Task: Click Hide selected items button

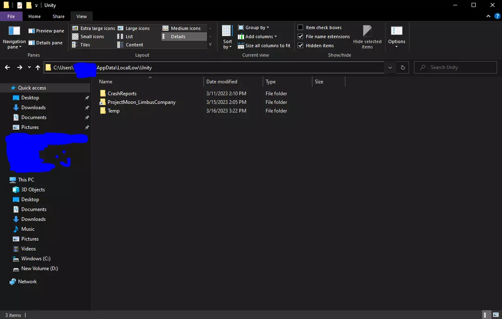Action: pyautogui.click(x=367, y=37)
